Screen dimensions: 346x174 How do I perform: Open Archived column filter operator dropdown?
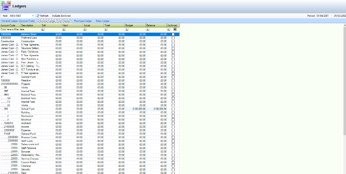pos(169,29)
